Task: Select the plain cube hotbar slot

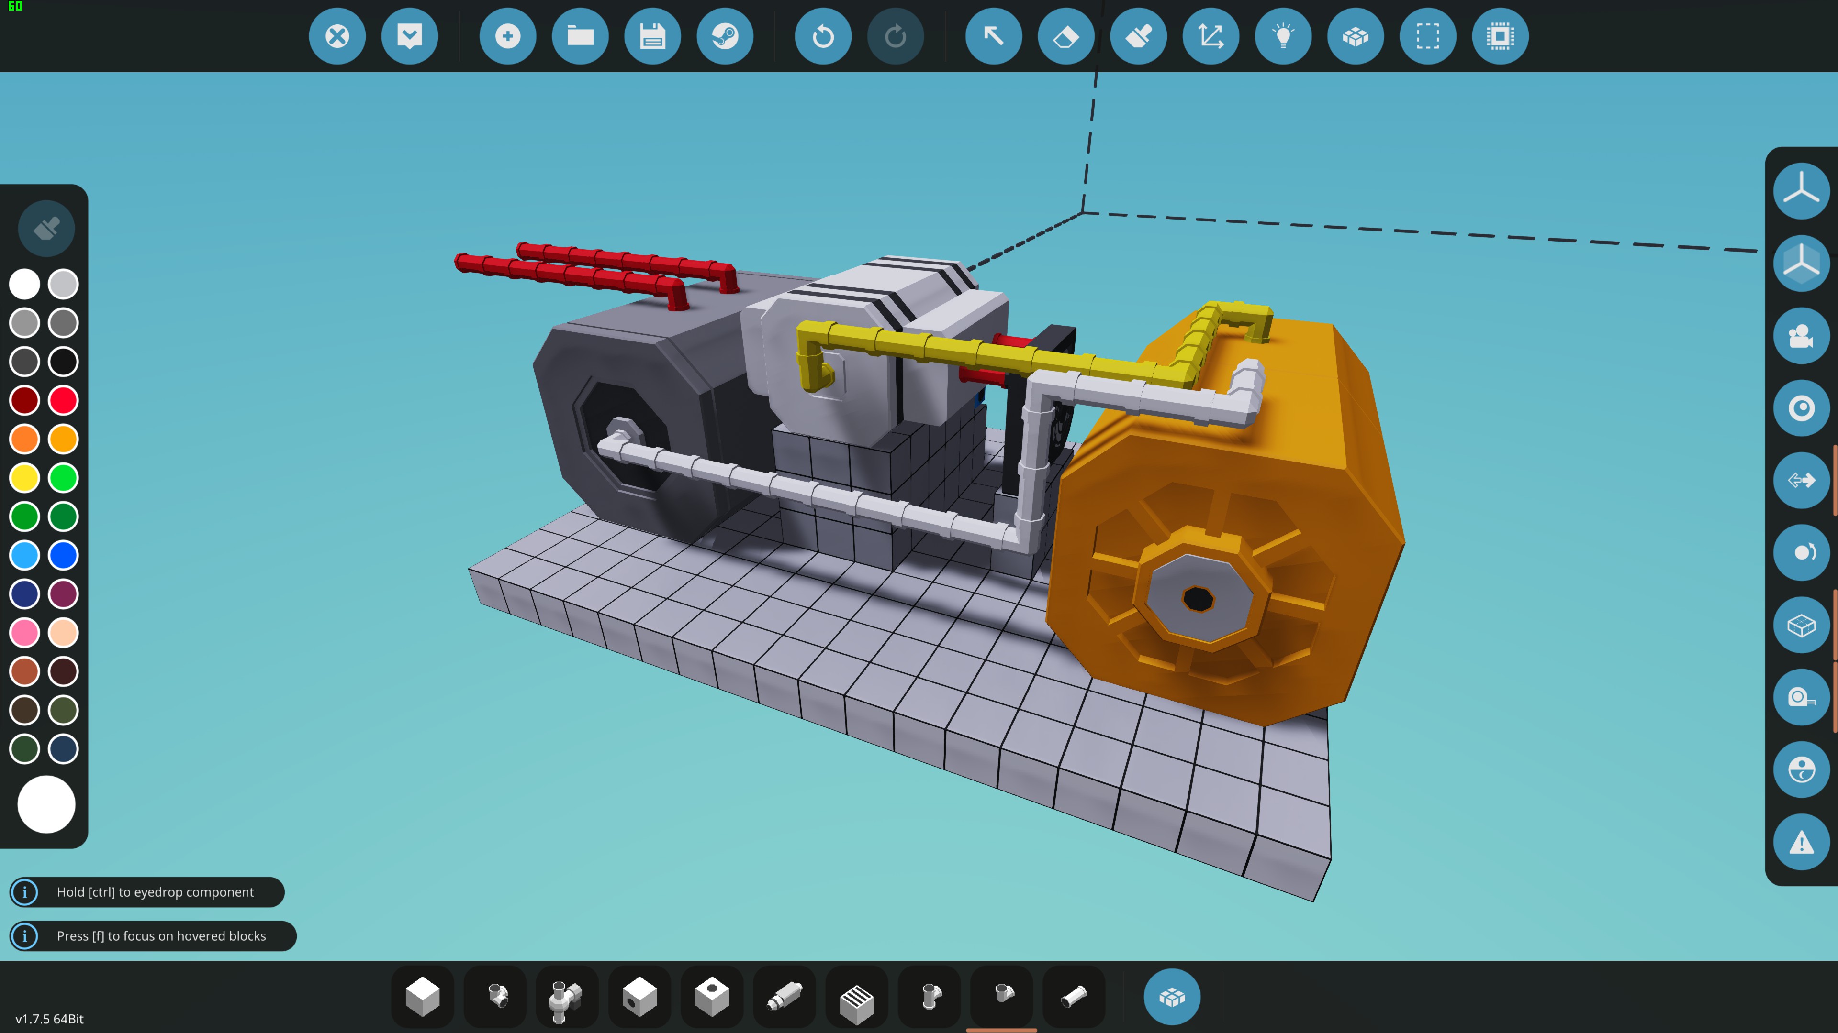Action: [x=422, y=997]
